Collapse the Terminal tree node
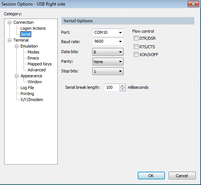 tap(9, 40)
